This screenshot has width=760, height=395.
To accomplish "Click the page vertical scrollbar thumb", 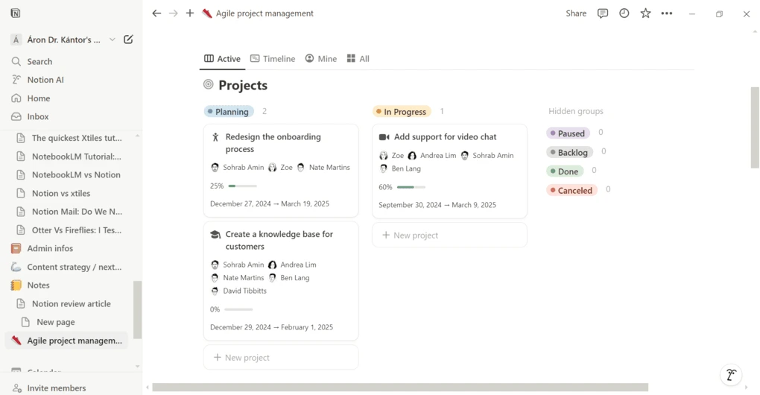I will pos(755,128).
